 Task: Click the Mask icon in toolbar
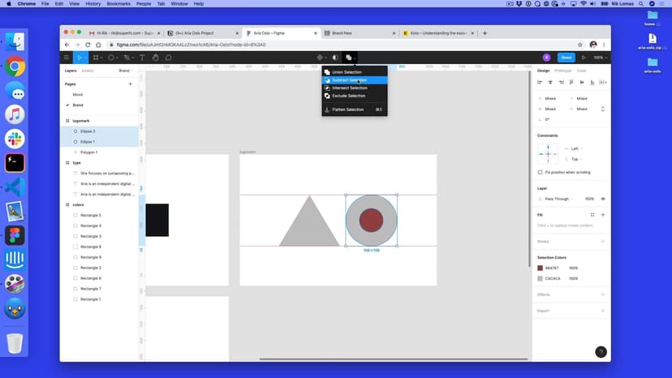(x=335, y=58)
